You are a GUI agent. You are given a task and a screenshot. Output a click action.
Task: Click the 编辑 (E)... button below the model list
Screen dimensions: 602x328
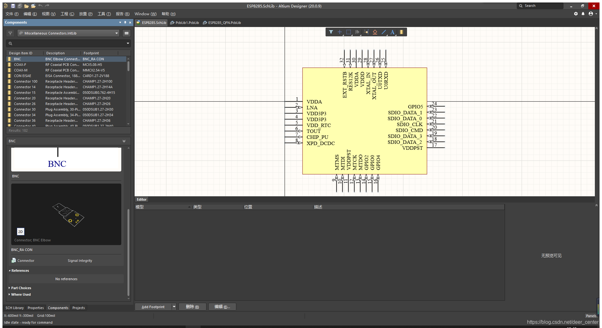pyautogui.click(x=222, y=307)
